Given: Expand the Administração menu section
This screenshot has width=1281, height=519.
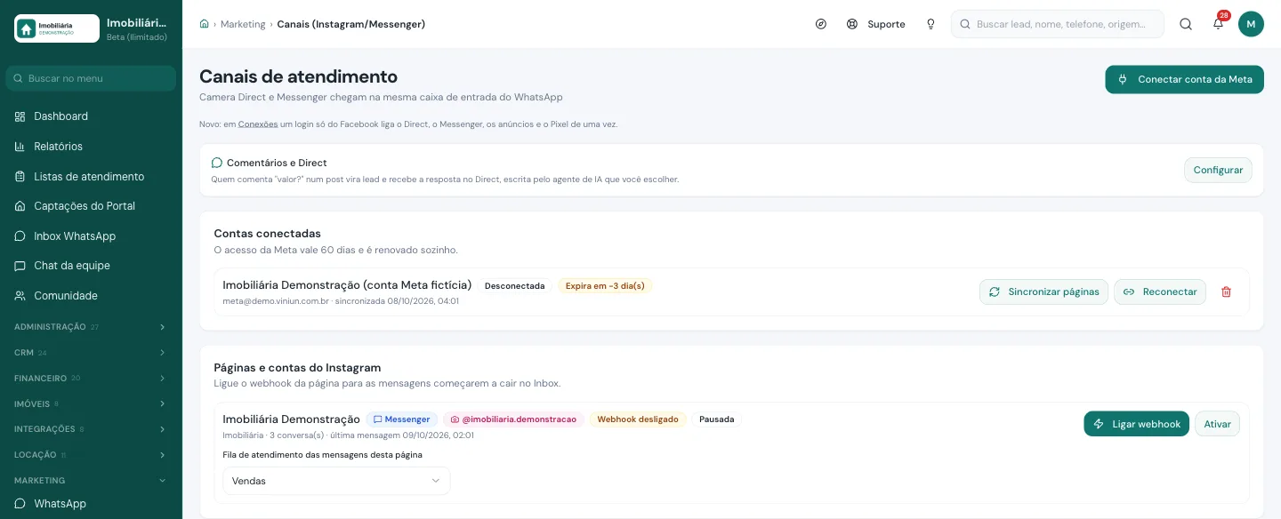Looking at the screenshot, I should click(x=91, y=327).
